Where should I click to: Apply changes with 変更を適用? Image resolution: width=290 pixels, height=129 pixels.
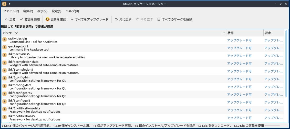(x=30, y=19)
